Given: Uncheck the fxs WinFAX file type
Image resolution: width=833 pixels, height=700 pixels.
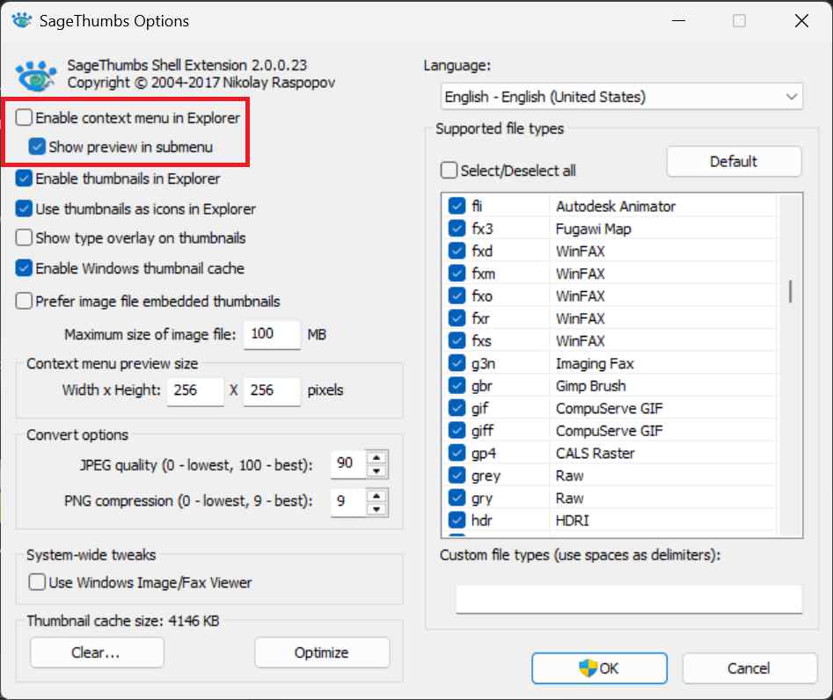Looking at the screenshot, I should click(457, 340).
